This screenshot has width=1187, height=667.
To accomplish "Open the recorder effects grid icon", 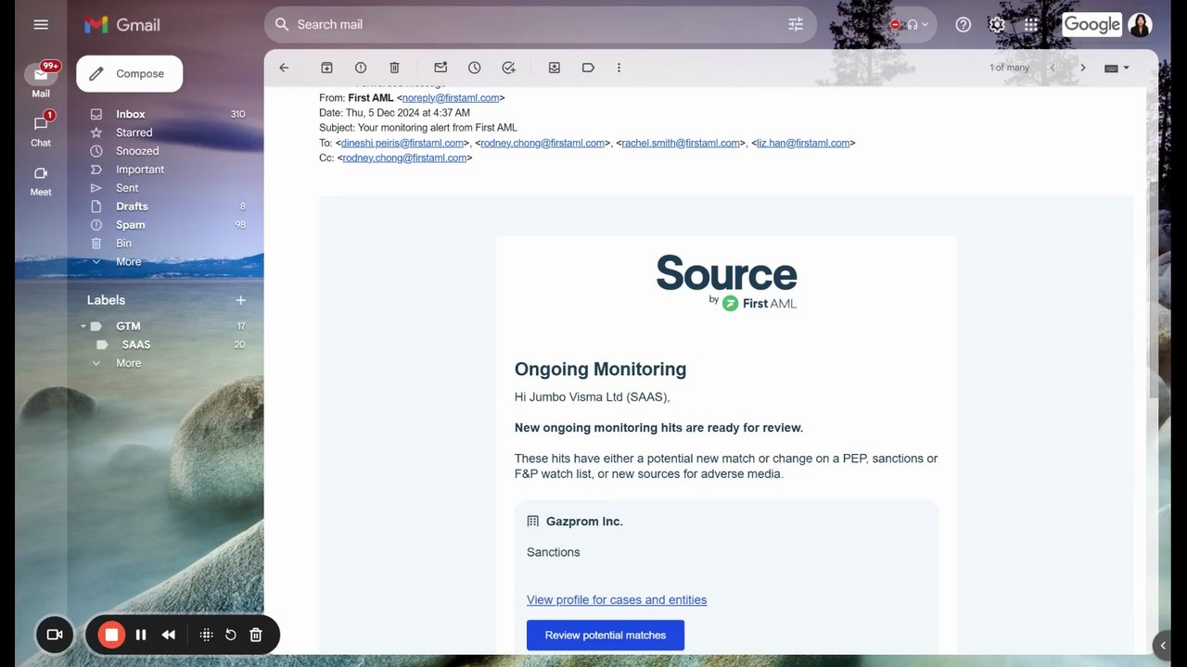I will [x=206, y=635].
